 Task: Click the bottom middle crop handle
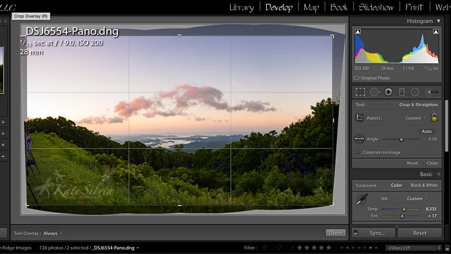tap(180, 206)
